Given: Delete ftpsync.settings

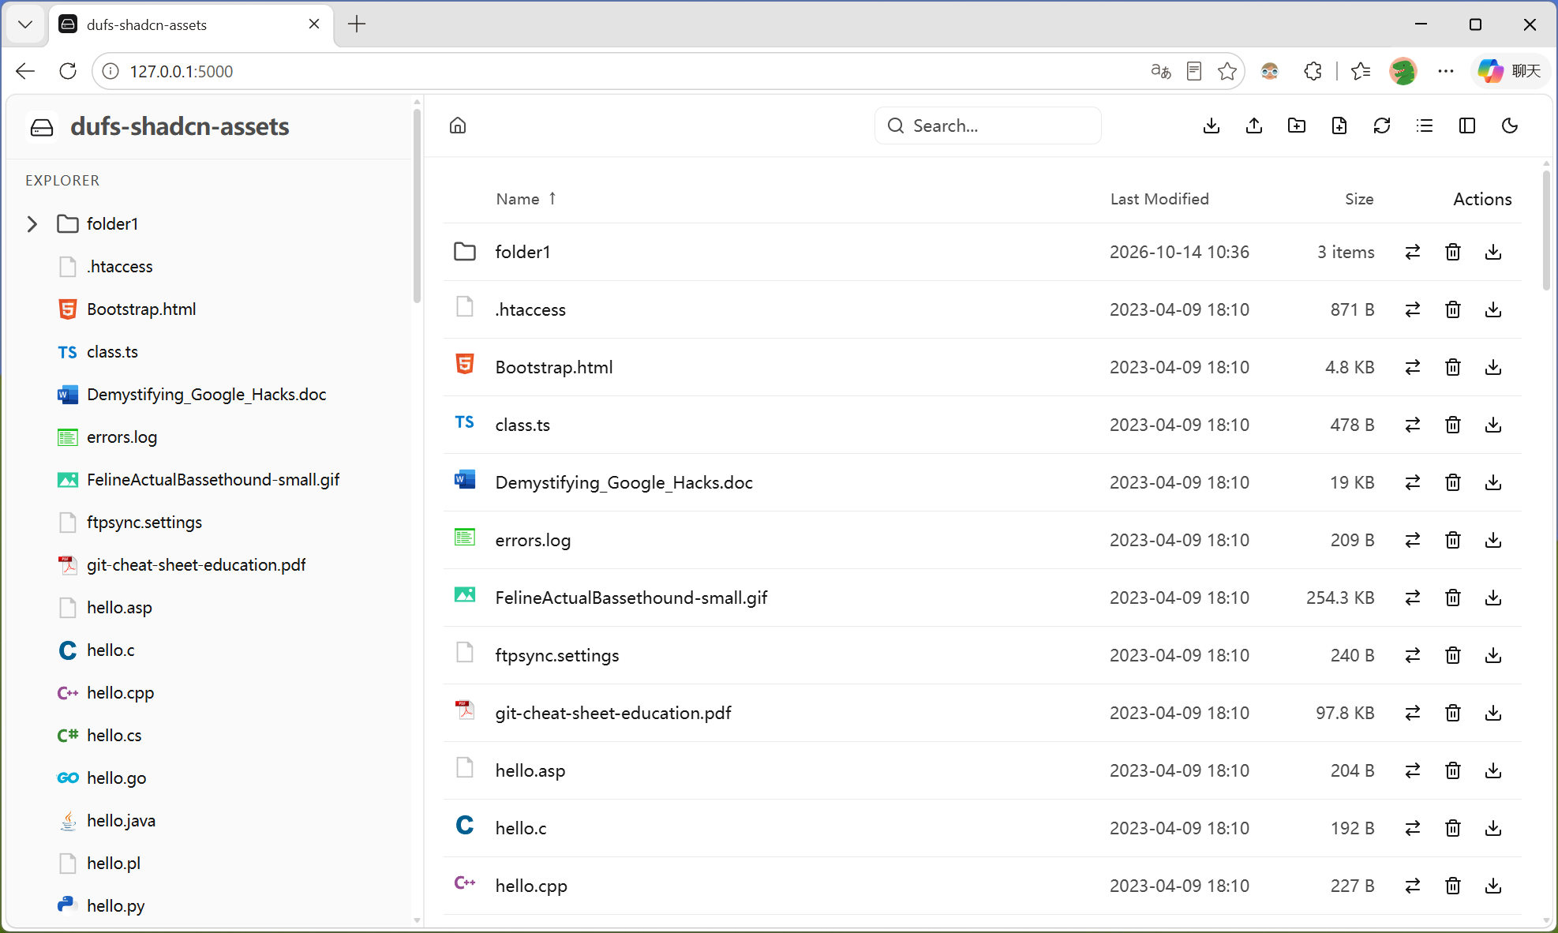Looking at the screenshot, I should pyautogui.click(x=1453, y=655).
